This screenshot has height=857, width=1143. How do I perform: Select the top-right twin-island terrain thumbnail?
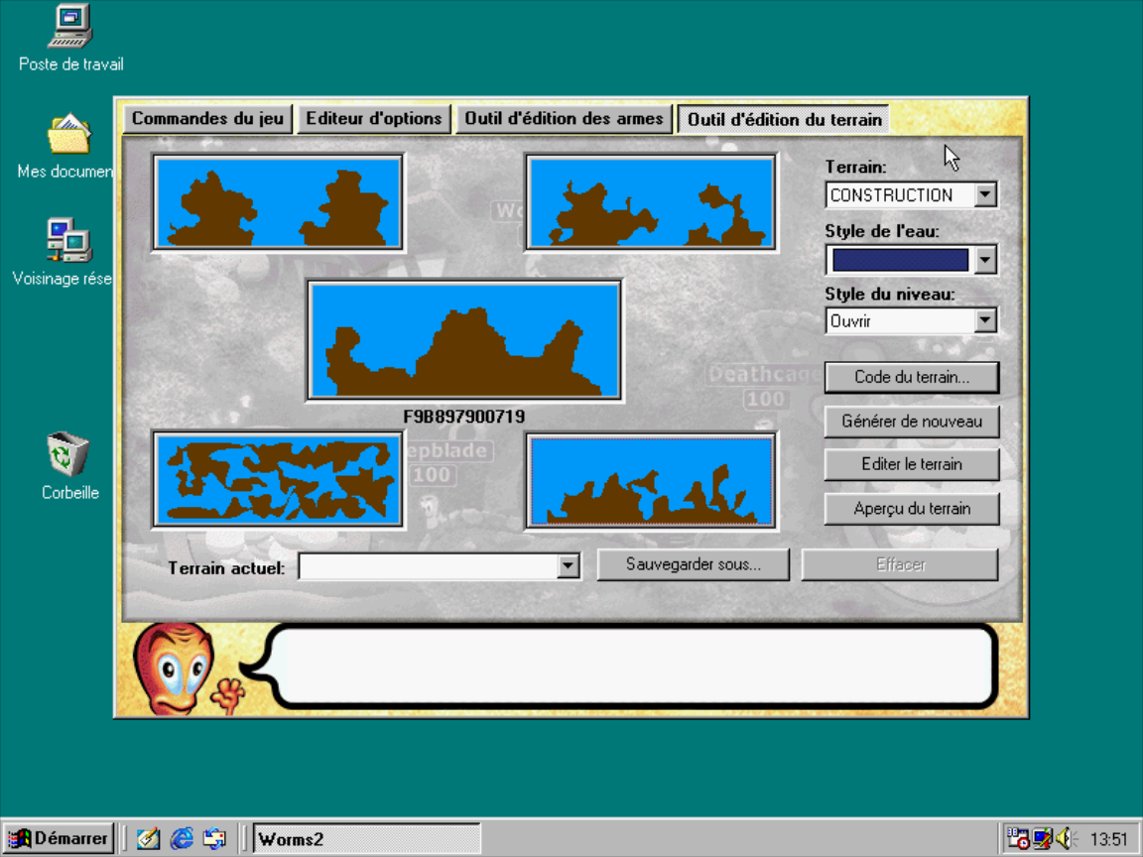(x=651, y=202)
